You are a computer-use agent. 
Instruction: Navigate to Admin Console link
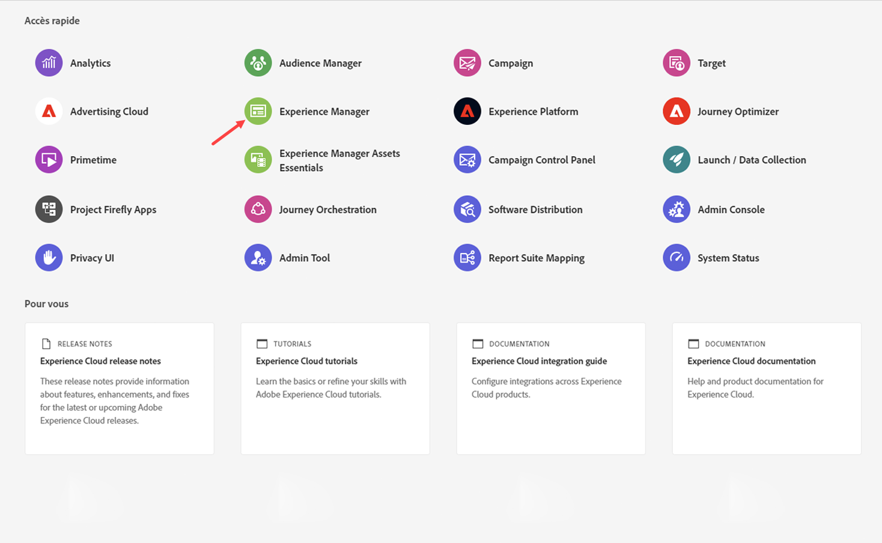tap(731, 209)
